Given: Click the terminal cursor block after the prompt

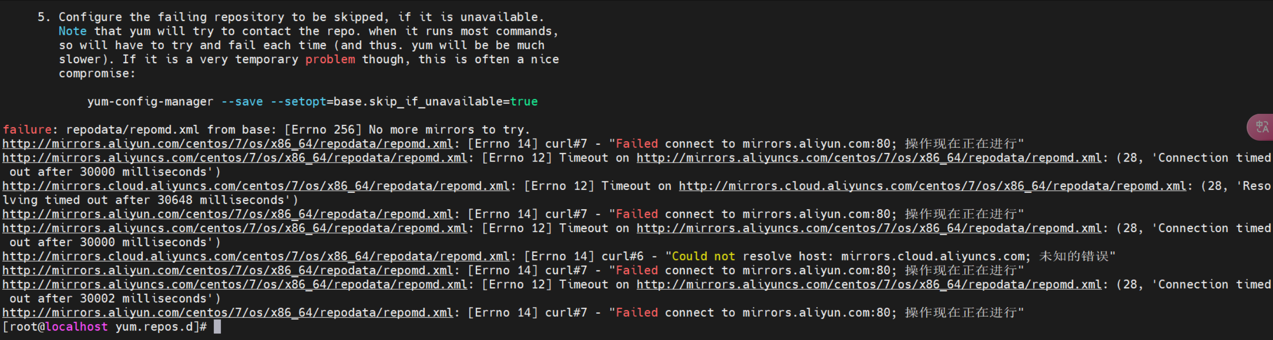Looking at the screenshot, I should [217, 327].
